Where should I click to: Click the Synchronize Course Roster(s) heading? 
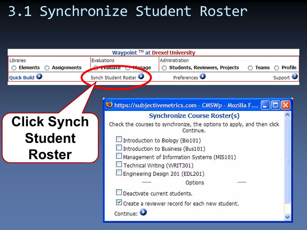click(194, 116)
